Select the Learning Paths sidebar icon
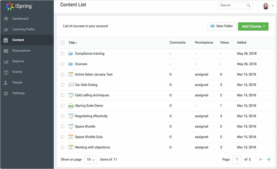Screen dimensions: 277x169 6,29
